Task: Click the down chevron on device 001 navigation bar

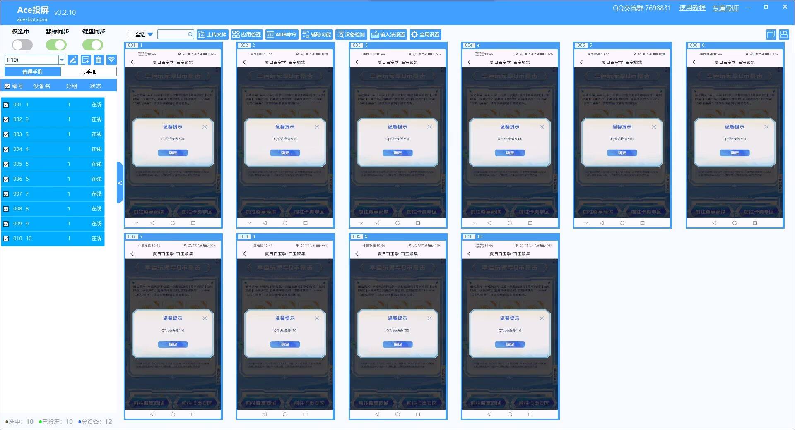Action: pyautogui.click(x=137, y=223)
